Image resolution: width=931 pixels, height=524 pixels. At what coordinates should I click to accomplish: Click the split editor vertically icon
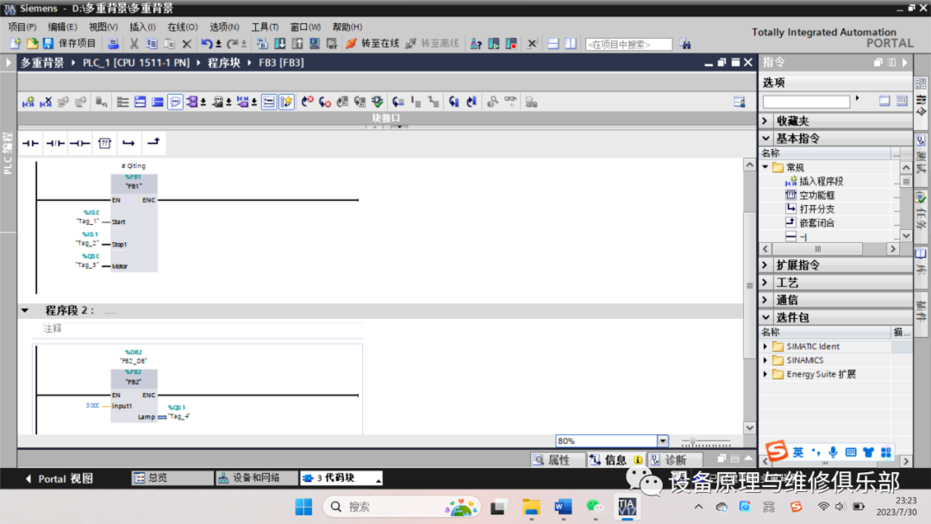tap(571, 43)
